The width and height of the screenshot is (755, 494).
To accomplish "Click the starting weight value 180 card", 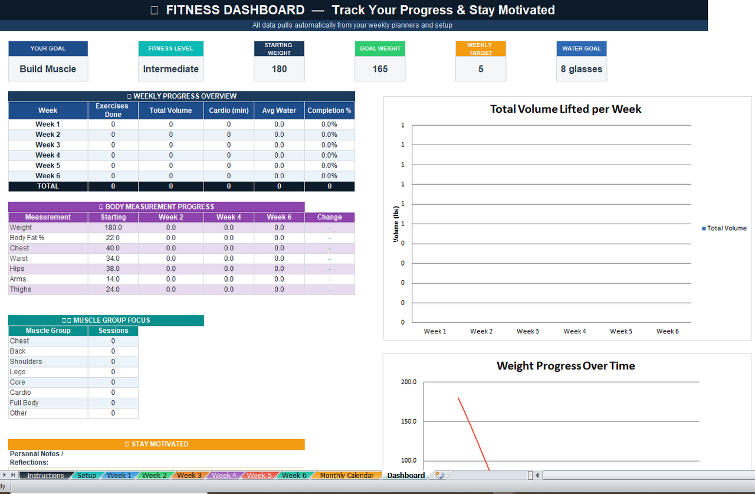I will click(280, 68).
